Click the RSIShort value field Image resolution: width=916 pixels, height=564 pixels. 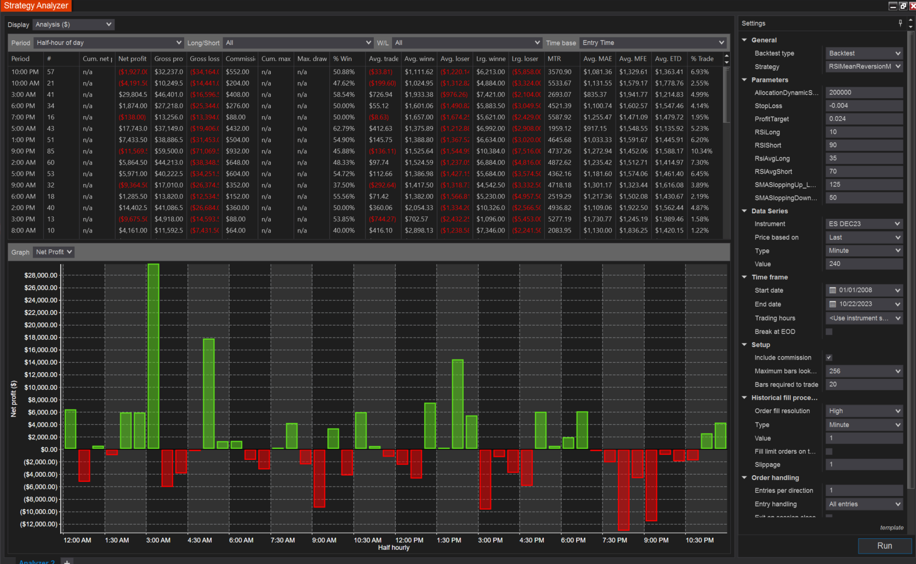click(864, 145)
